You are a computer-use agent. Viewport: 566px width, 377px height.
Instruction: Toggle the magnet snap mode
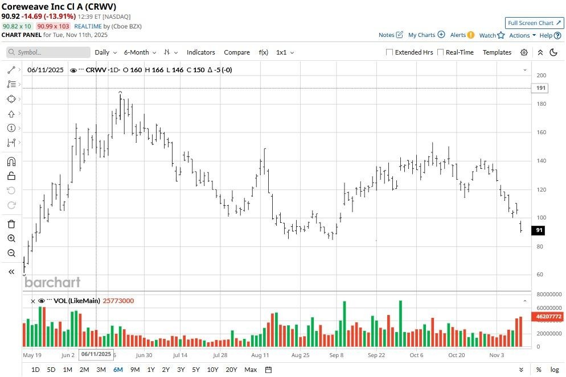point(11,161)
